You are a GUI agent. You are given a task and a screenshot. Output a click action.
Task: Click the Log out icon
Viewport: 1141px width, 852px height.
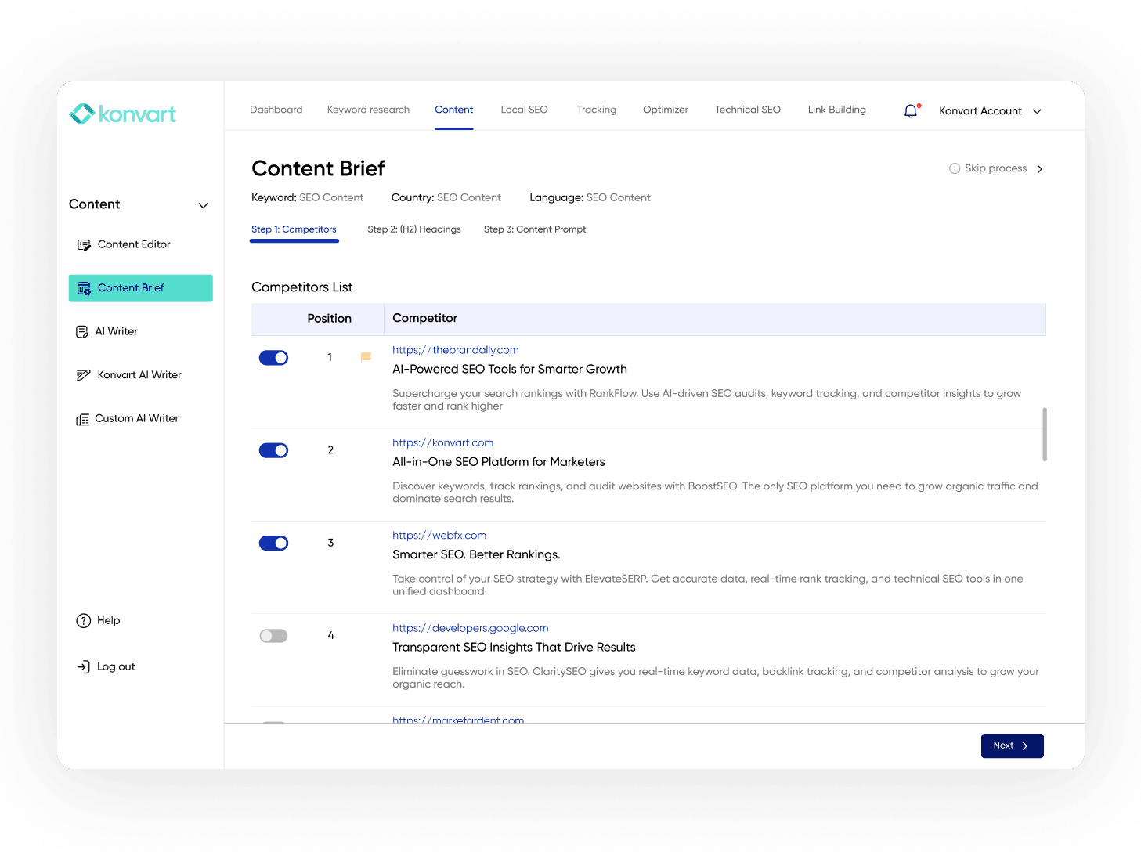tap(84, 666)
